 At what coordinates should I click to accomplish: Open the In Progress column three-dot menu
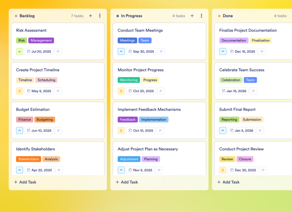point(201,16)
